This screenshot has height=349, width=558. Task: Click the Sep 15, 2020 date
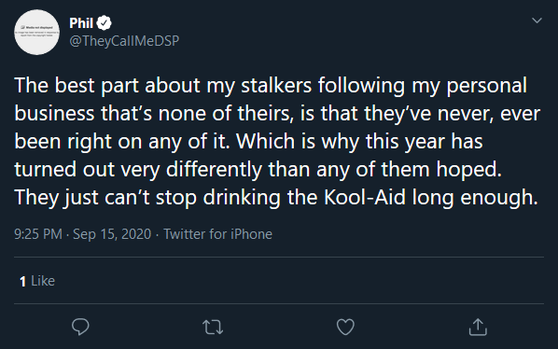[112, 234]
